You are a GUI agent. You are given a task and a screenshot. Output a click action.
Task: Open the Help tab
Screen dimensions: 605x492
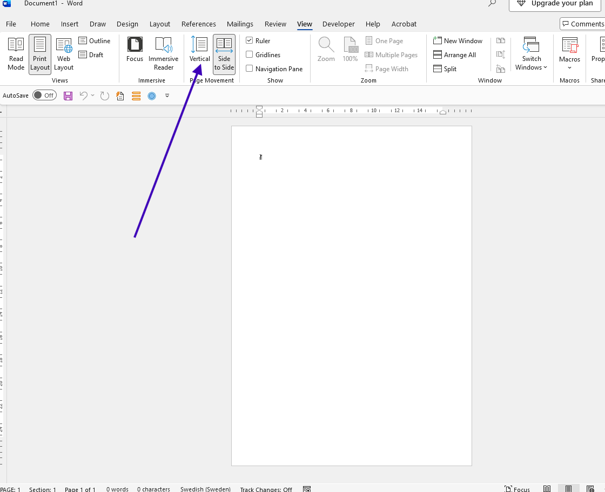point(373,24)
